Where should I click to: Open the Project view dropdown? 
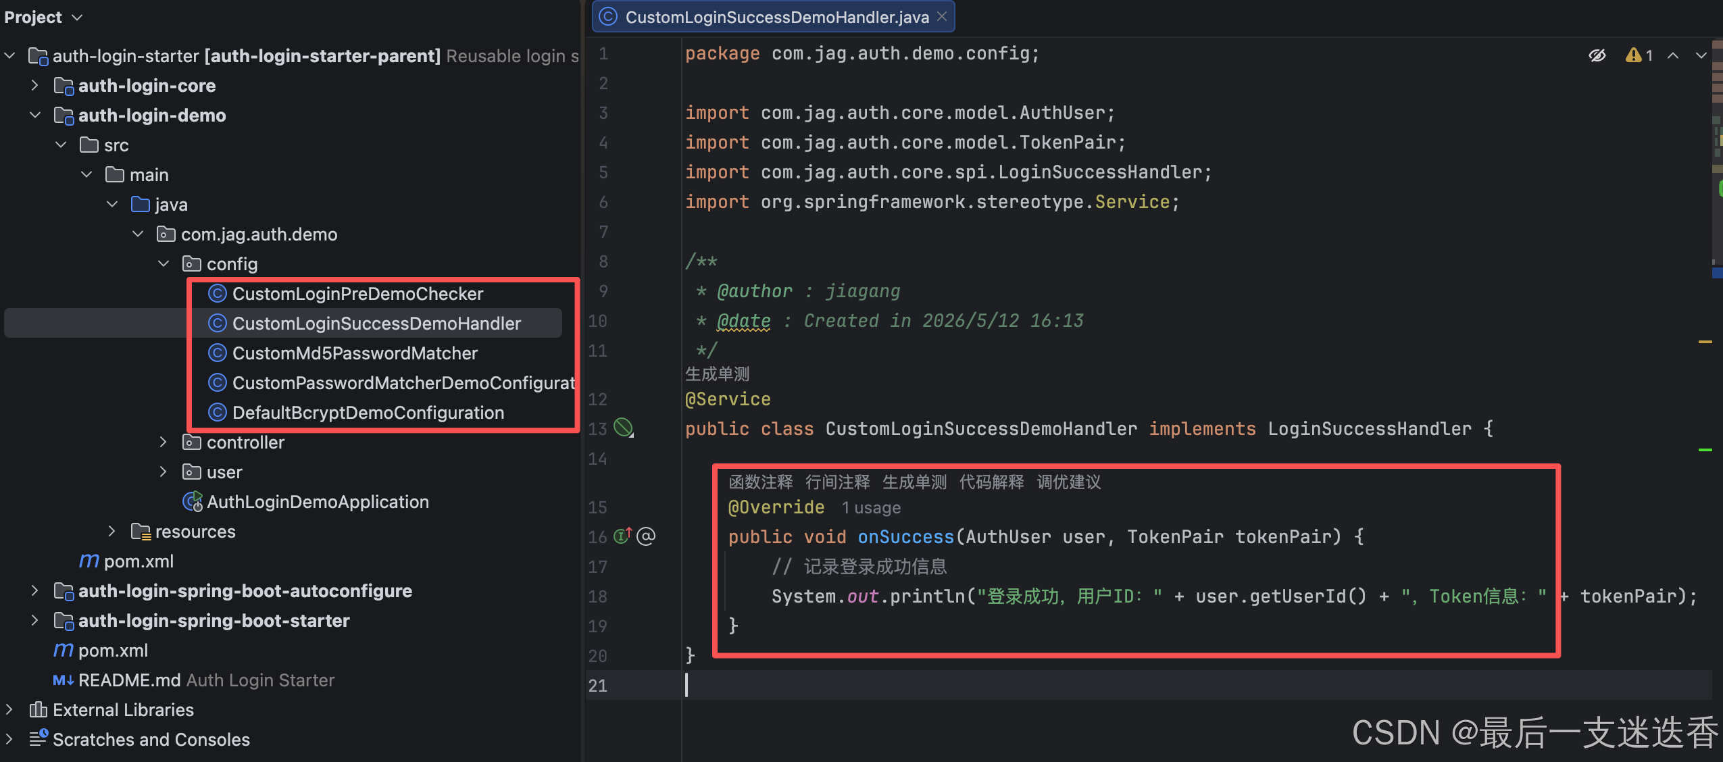click(77, 18)
